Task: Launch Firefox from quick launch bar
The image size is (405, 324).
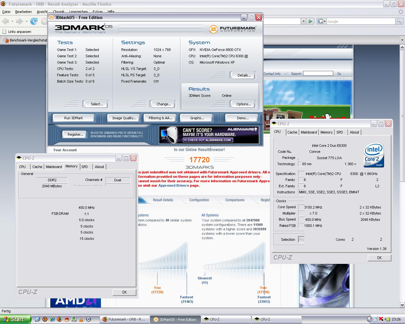Action: 59,320
